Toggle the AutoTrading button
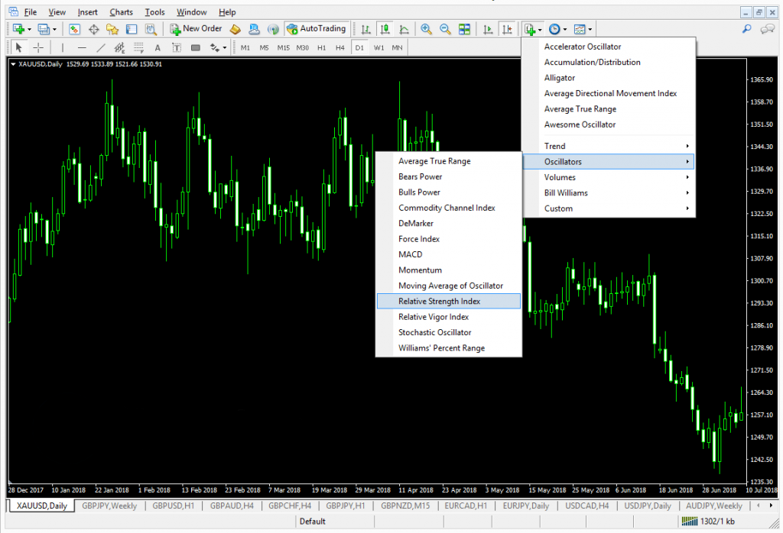 click(317, 29)
